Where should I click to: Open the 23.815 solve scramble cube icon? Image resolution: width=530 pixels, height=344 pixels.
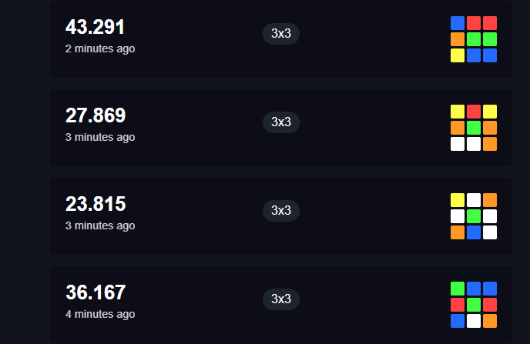tap(474, 216)
